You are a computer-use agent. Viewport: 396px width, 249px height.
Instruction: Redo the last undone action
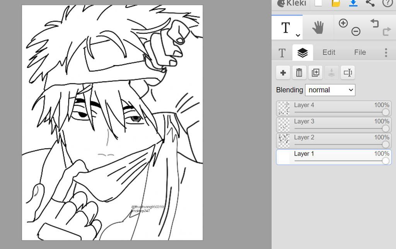click(387, 32)
